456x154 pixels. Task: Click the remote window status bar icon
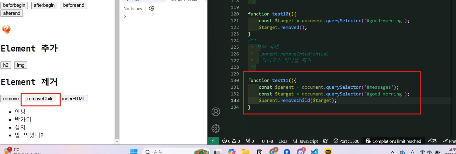pyautogui.click(x=213, y=141)
